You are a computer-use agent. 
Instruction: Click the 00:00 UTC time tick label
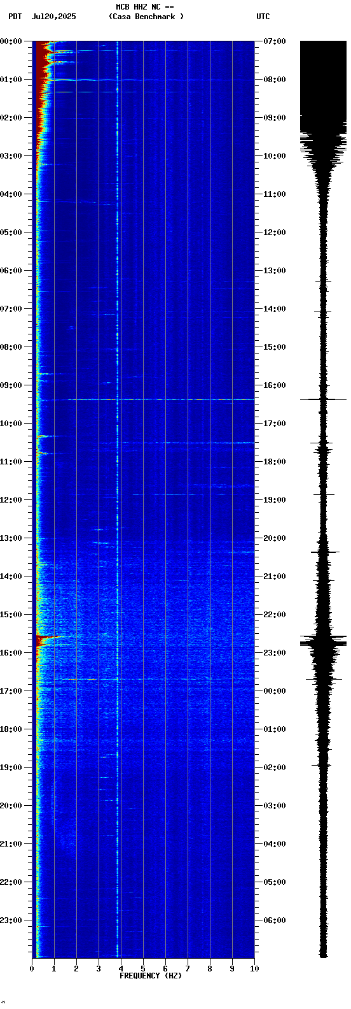click(274, 691)
